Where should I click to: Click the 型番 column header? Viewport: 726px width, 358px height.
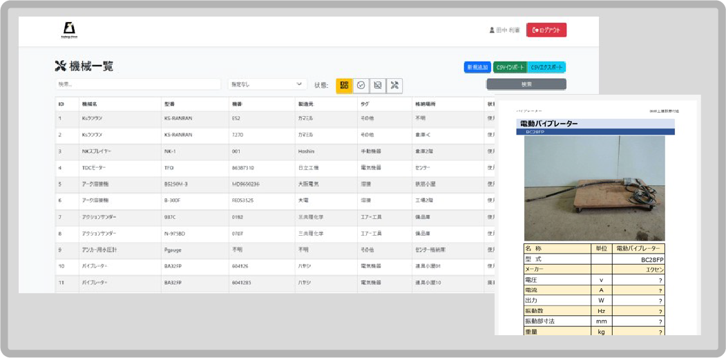point(170,104)
